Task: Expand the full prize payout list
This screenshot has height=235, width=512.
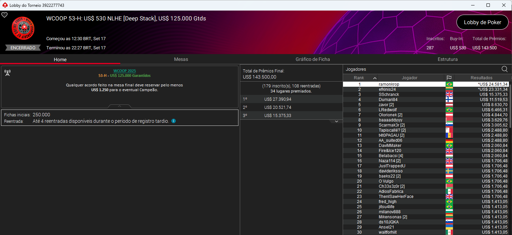Action: (336, 121)
